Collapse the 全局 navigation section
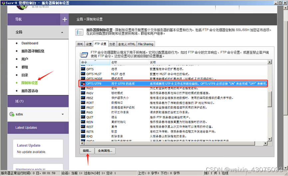 (x=62, y=32)
